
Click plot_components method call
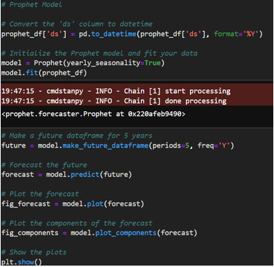tap(126, 233)
